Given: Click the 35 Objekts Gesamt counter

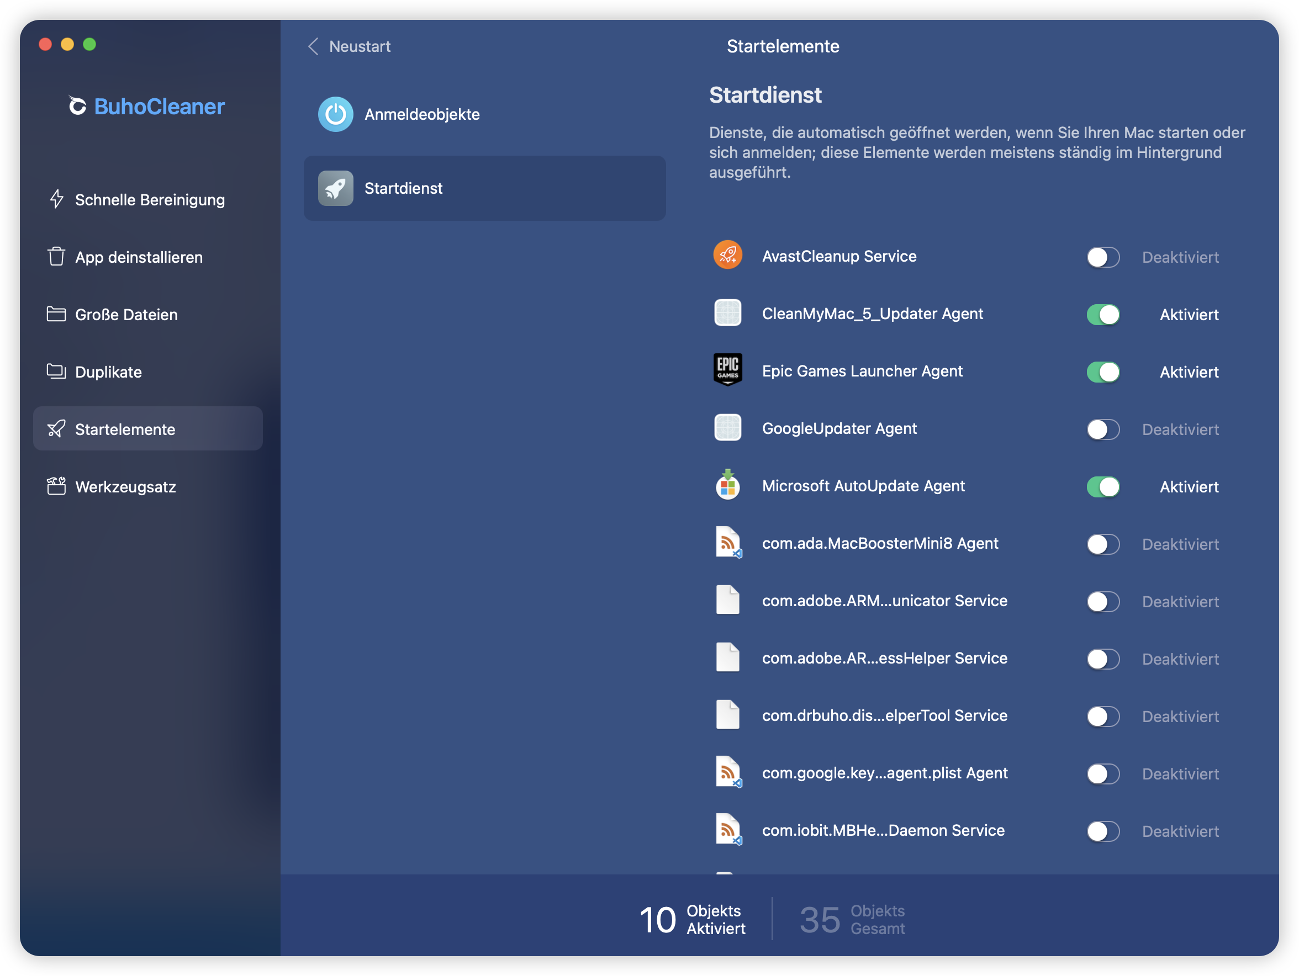Looking at the screenshot, I should pyautogui.click(x=852, y=920).
